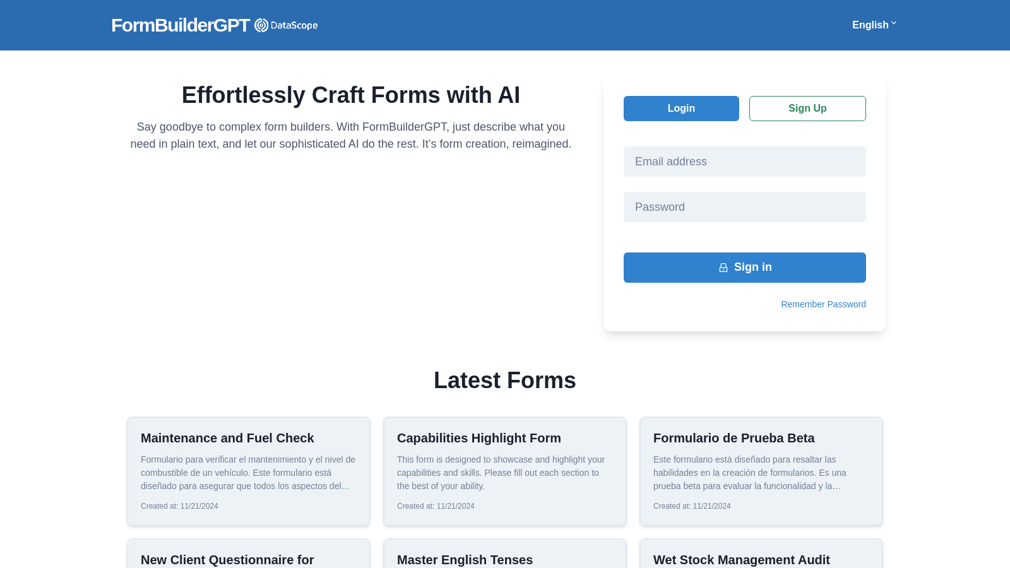This screenshot has width=1010, height=568.
Task: Click the lock icon on Sign in
Action: click(x=723, y=268)
